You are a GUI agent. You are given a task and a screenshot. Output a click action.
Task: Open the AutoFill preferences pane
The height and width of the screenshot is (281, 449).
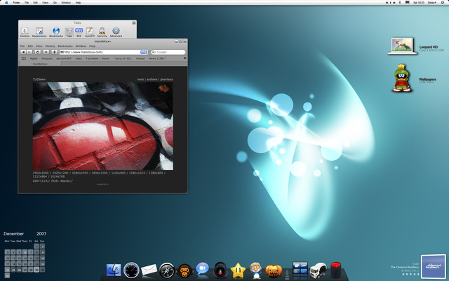89,32
